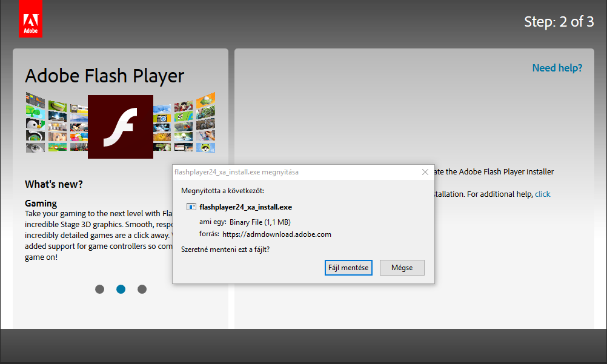Screen dimensions: 607x364
Task: Follow the blue "click" help link
Action: pyautogui.click(x=542, y=194)
